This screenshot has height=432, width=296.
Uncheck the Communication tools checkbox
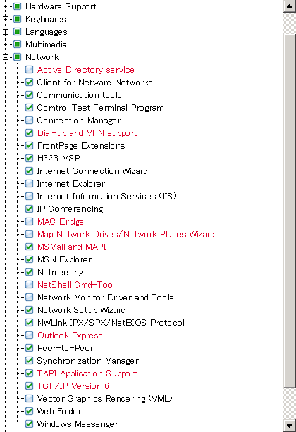pos(29,95)
